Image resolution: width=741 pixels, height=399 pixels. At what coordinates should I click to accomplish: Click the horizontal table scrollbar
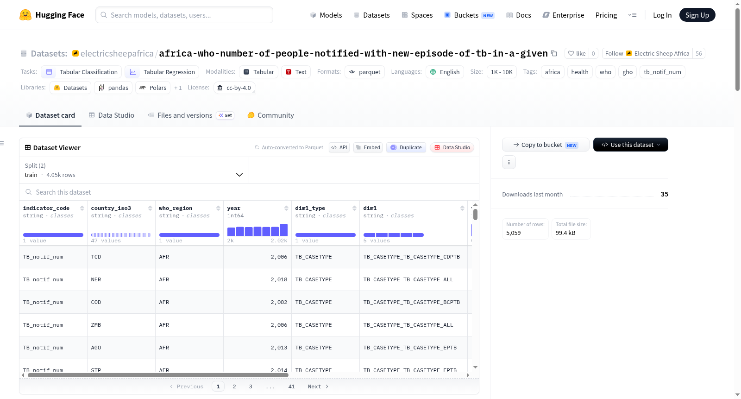(158, 375)
